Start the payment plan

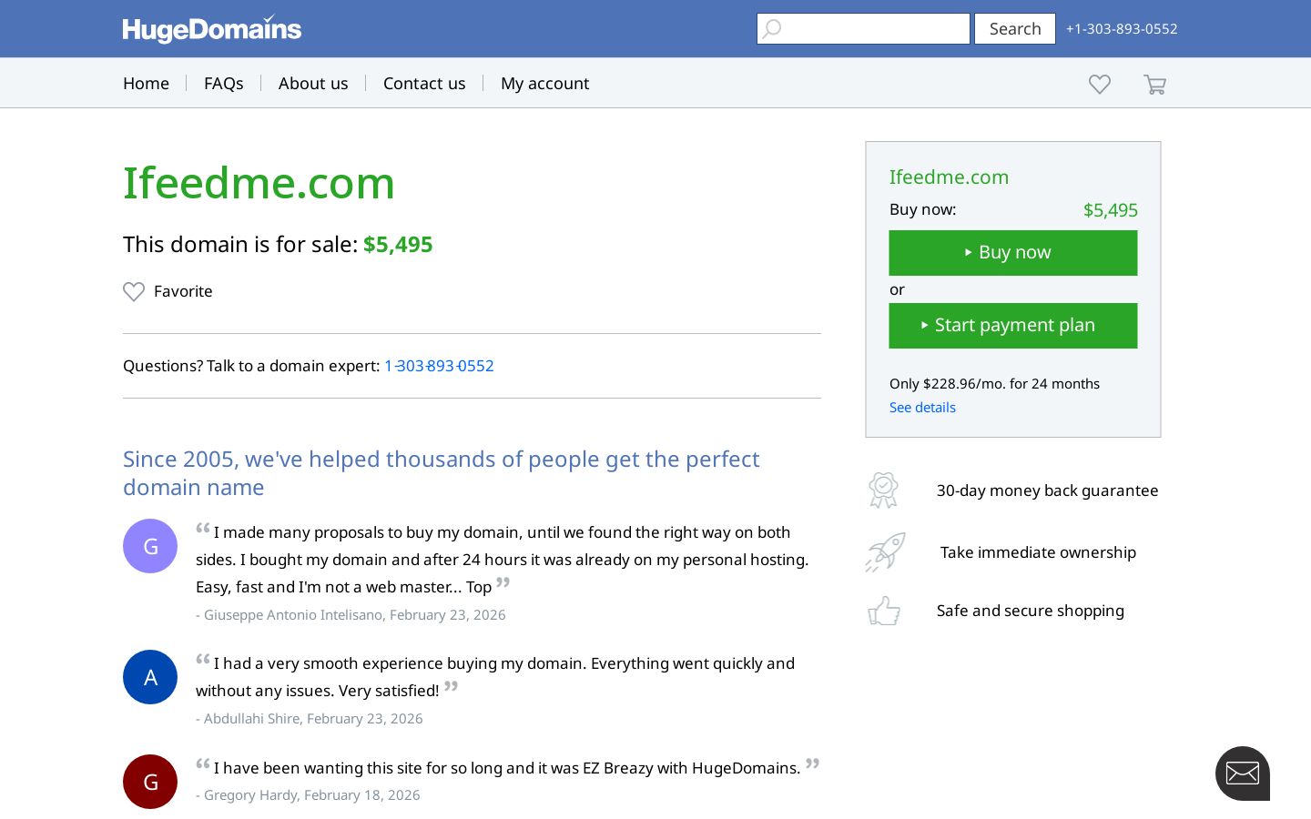[1013, 326]
